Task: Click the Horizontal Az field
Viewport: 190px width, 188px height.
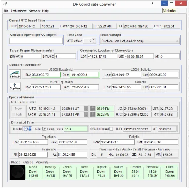Action: [72, 154]
